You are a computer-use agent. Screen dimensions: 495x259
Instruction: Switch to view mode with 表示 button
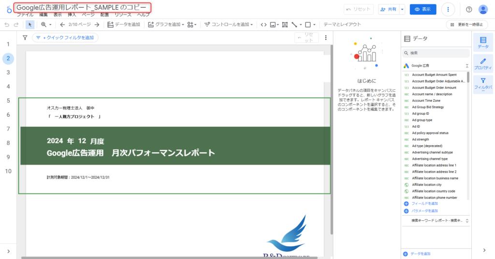422,9
